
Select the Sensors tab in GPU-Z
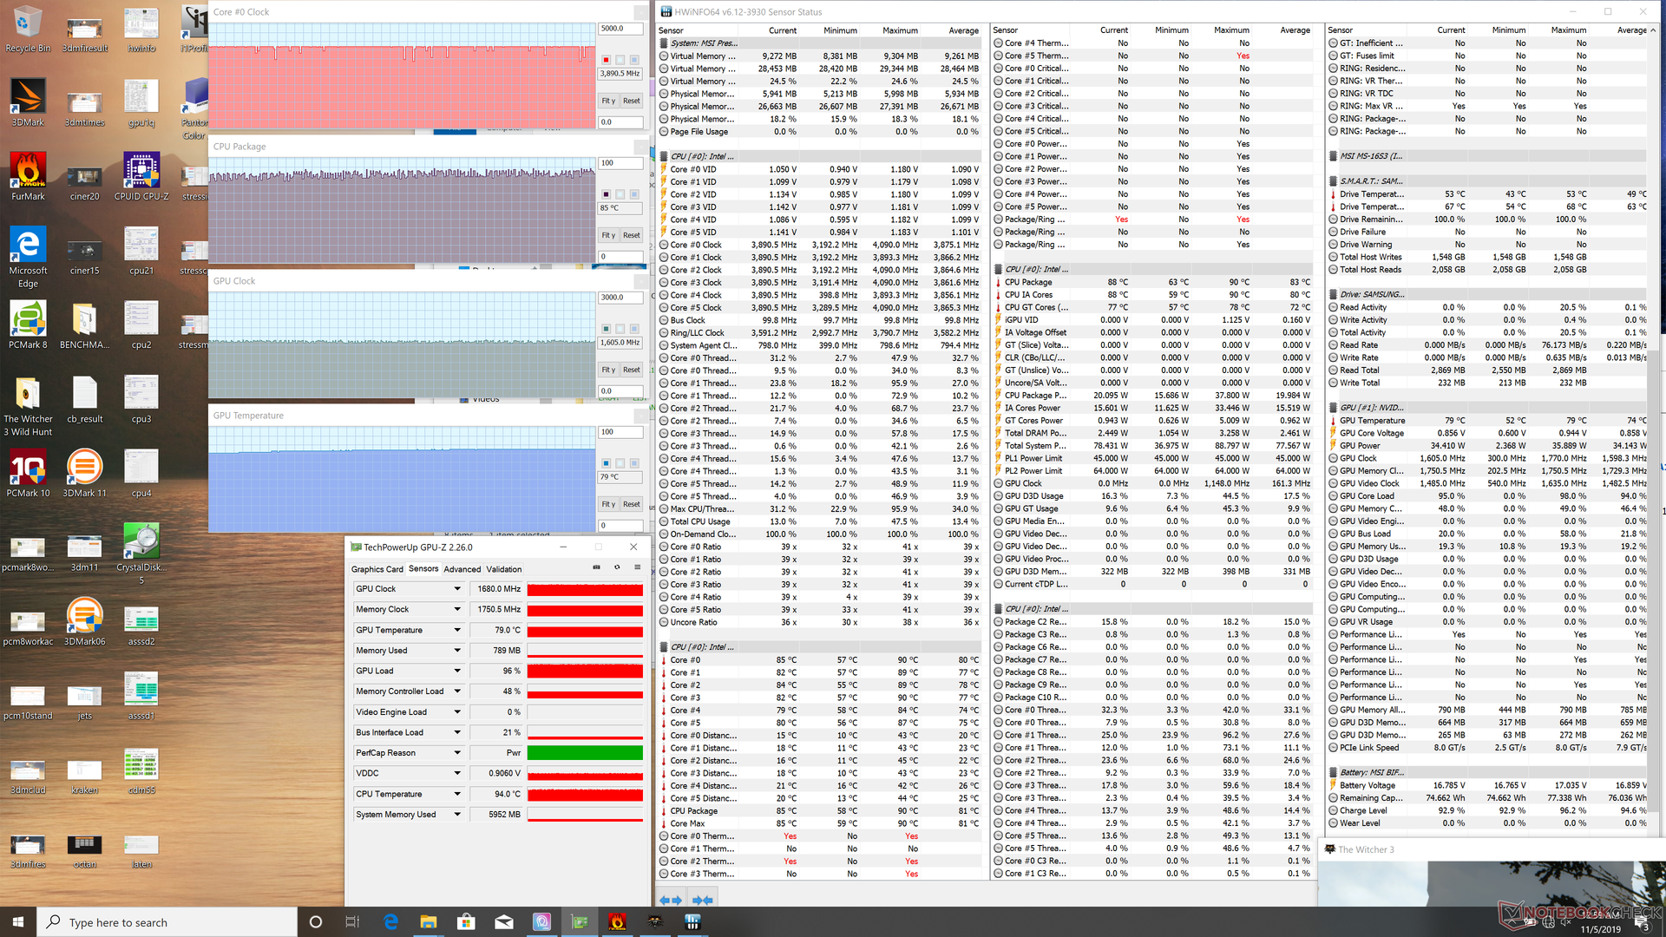[x=423, y=569]
